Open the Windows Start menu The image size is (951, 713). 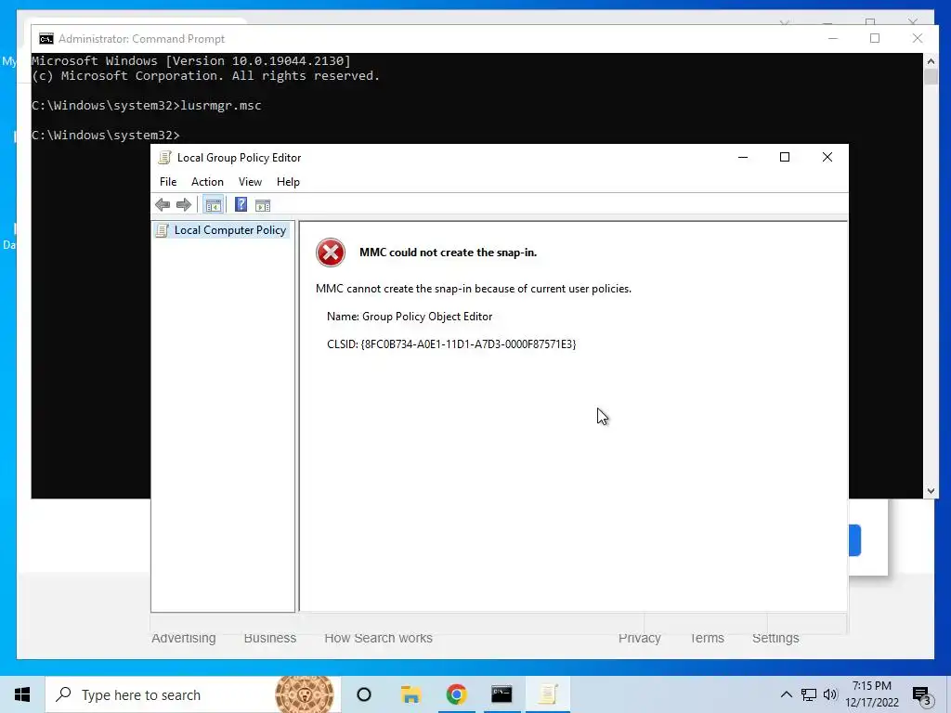click(22, 694)
